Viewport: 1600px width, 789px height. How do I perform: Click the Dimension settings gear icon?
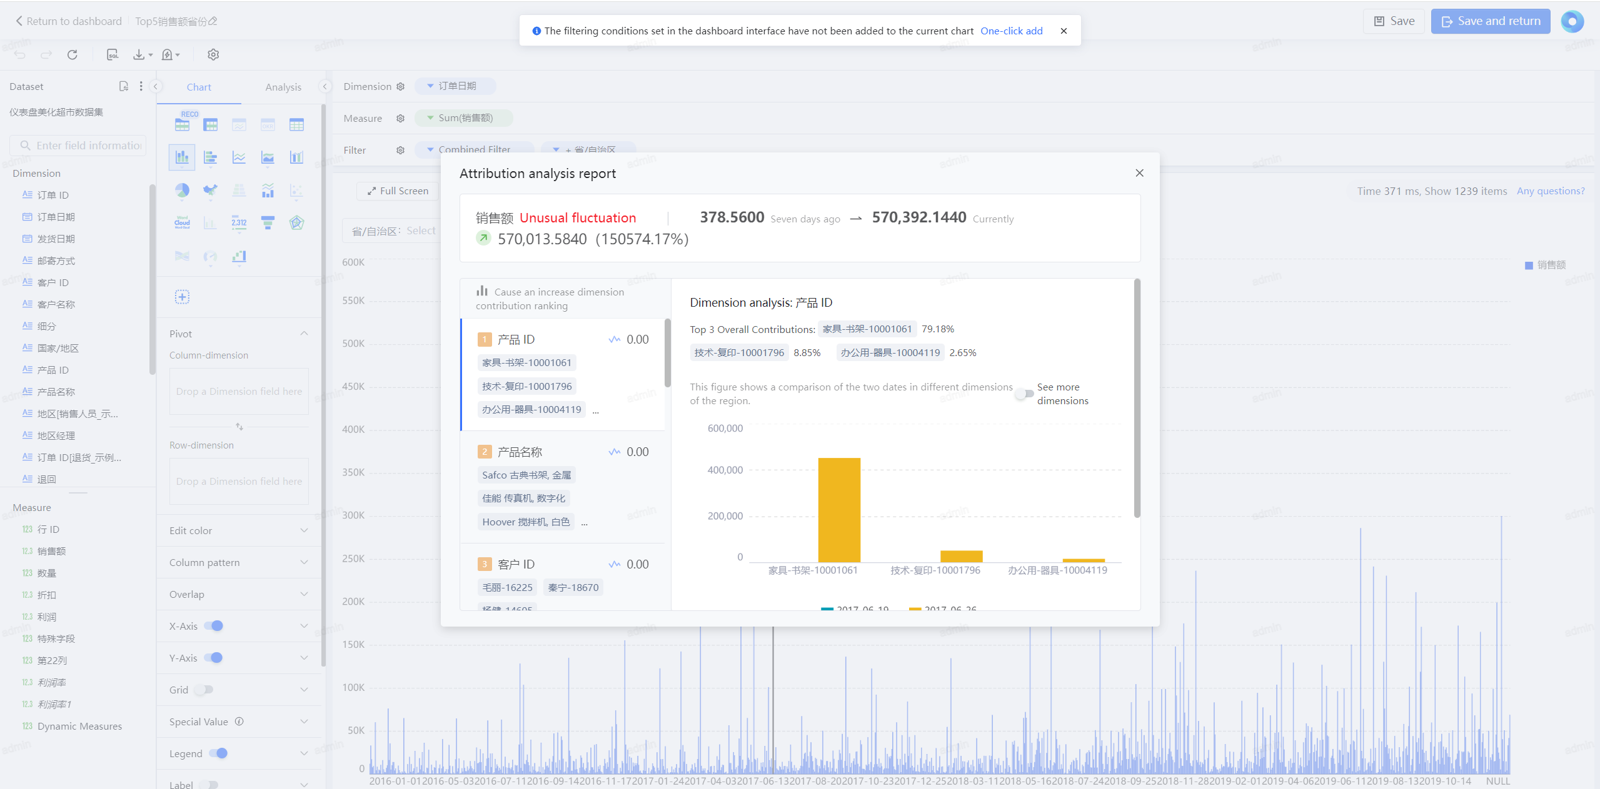(x=400, y=87)
